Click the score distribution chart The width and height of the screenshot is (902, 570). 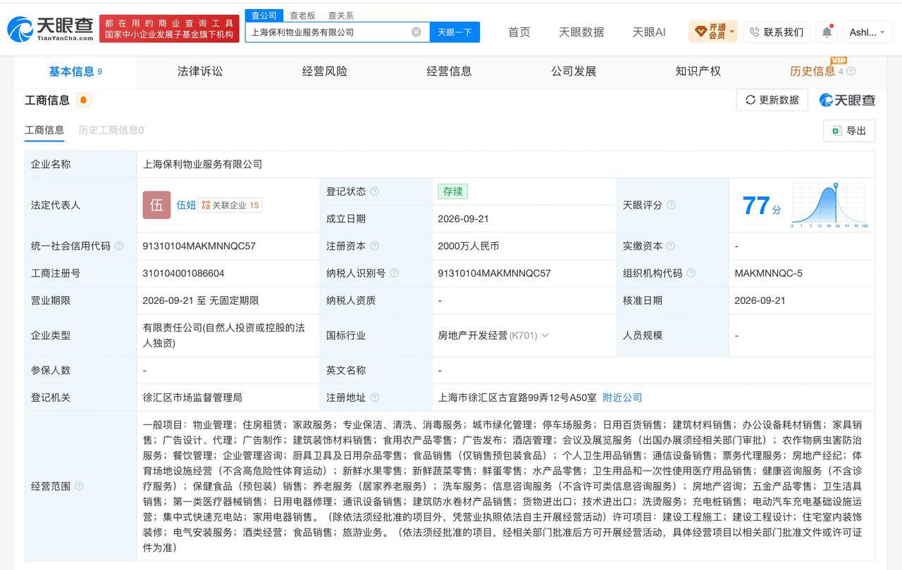point(829,205)
